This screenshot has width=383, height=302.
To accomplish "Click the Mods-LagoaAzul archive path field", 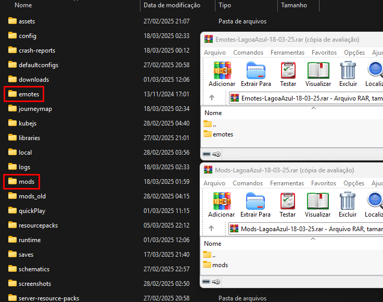I will click(x=307, y=228).
